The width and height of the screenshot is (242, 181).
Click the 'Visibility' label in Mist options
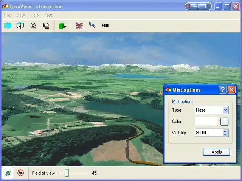179,133
